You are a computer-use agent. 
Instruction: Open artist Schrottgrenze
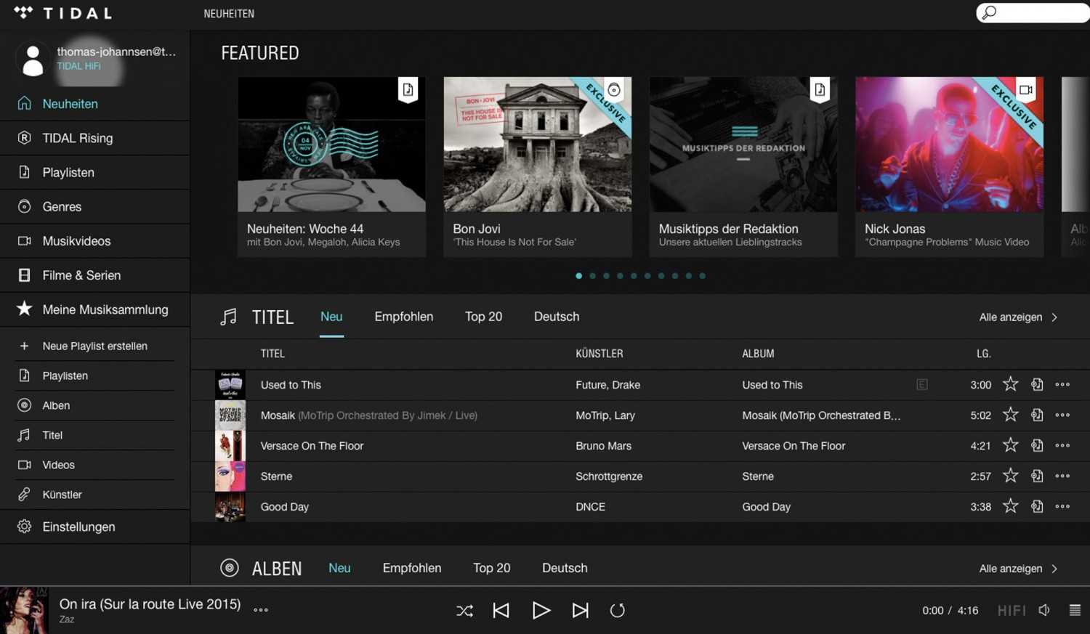click(609, 476)
